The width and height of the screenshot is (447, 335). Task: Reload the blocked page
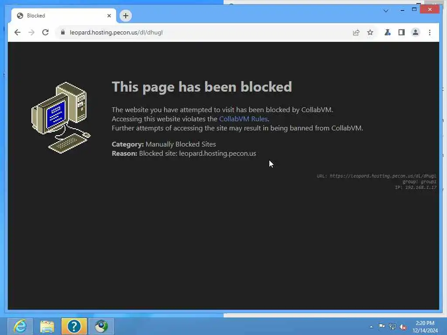(45, 32)
